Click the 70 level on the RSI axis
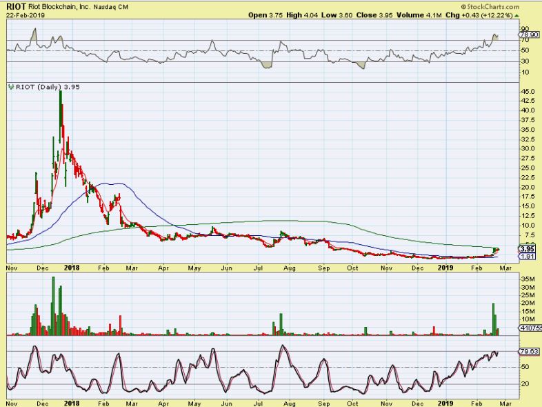Viewport: 542px width, 407px height. [525, 40]
